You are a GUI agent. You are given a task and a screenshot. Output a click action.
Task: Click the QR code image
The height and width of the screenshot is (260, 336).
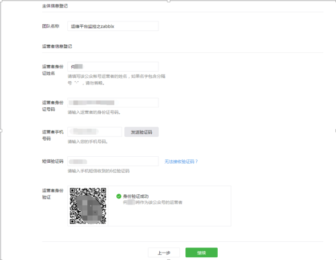click(x=88, y=206)
